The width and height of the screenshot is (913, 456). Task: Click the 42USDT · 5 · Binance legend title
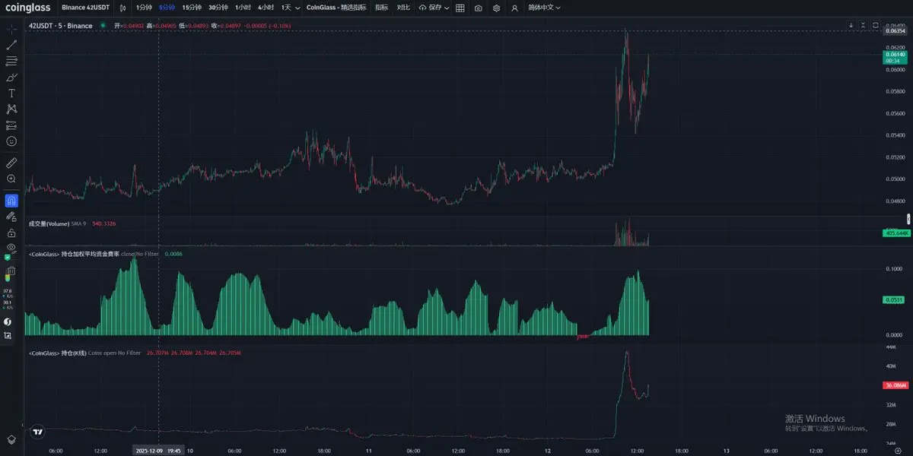coord(60,26)
